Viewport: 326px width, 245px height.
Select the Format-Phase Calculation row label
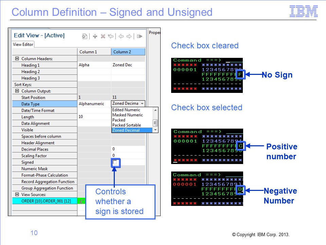(x=45, y=175)
